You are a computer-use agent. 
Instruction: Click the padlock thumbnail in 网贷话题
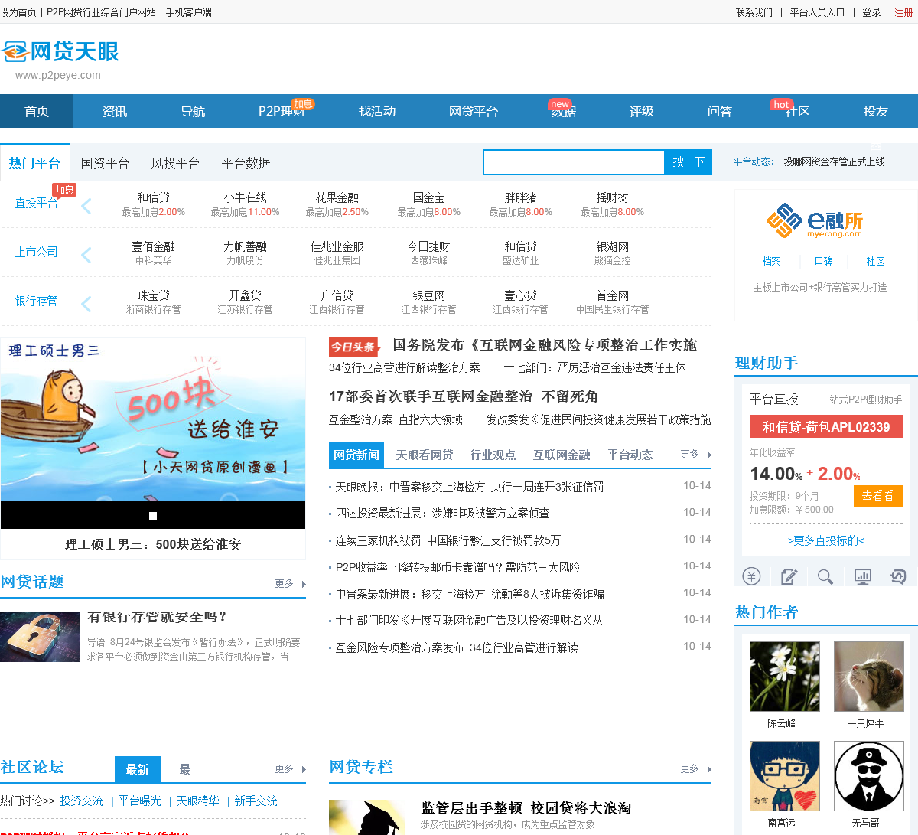40,637
